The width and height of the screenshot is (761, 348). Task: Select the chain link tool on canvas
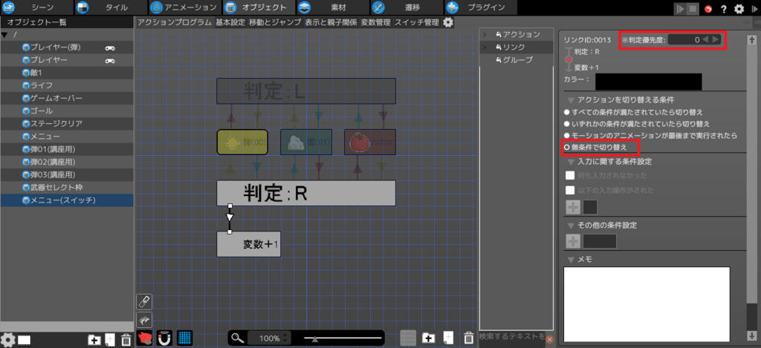[145, 302]
